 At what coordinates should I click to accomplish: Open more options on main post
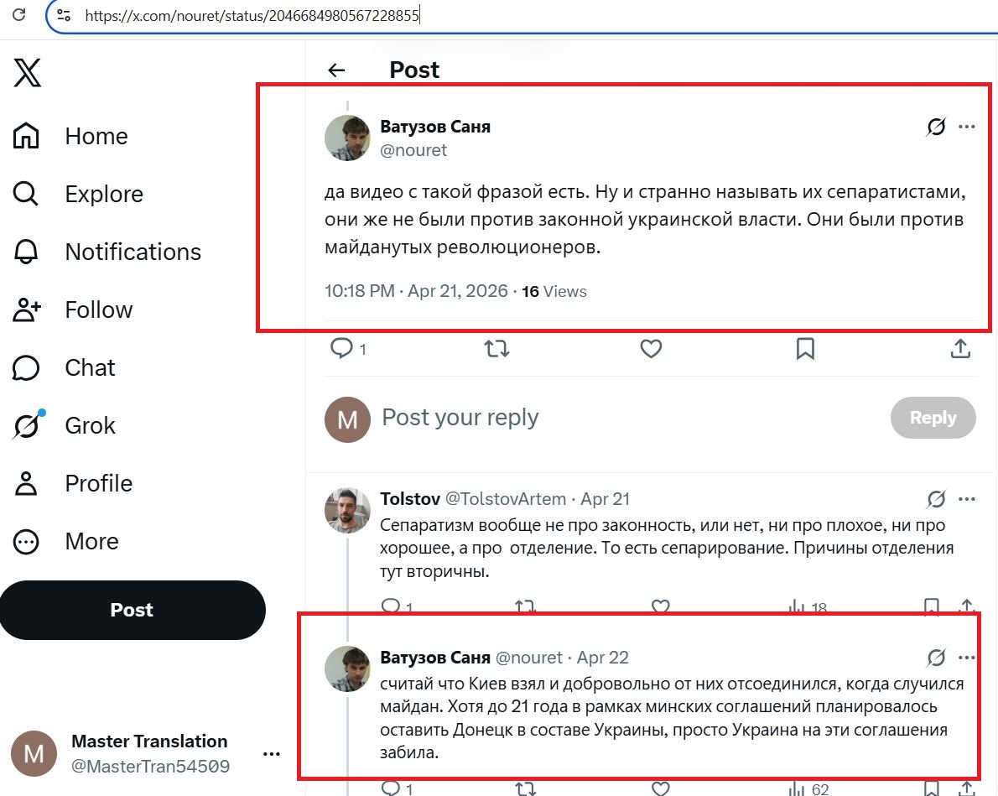(967, 127)
